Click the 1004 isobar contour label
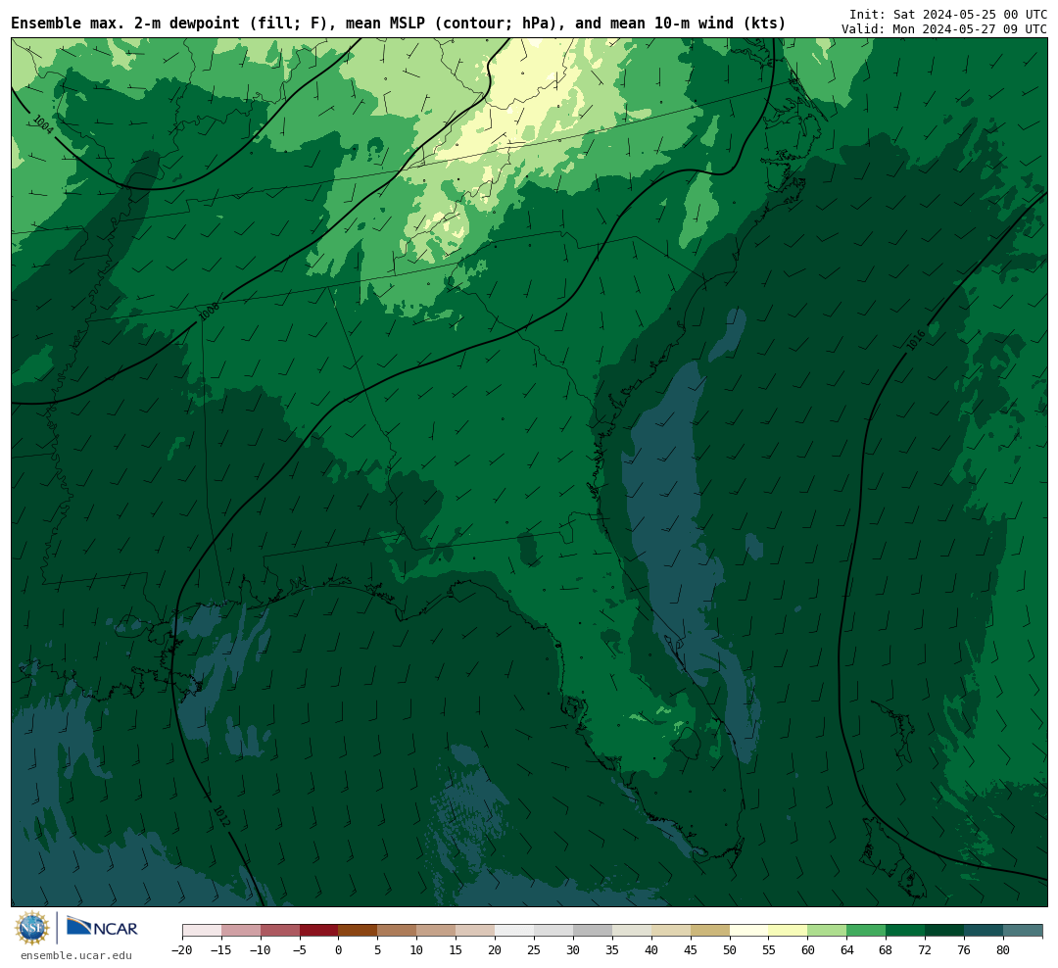Image resolution: width=1058 pixels, height=968 pixels. click(x=42, y=124)
